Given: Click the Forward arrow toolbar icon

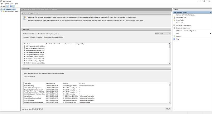Looking at the screenshot, I should tap(4, 6).
